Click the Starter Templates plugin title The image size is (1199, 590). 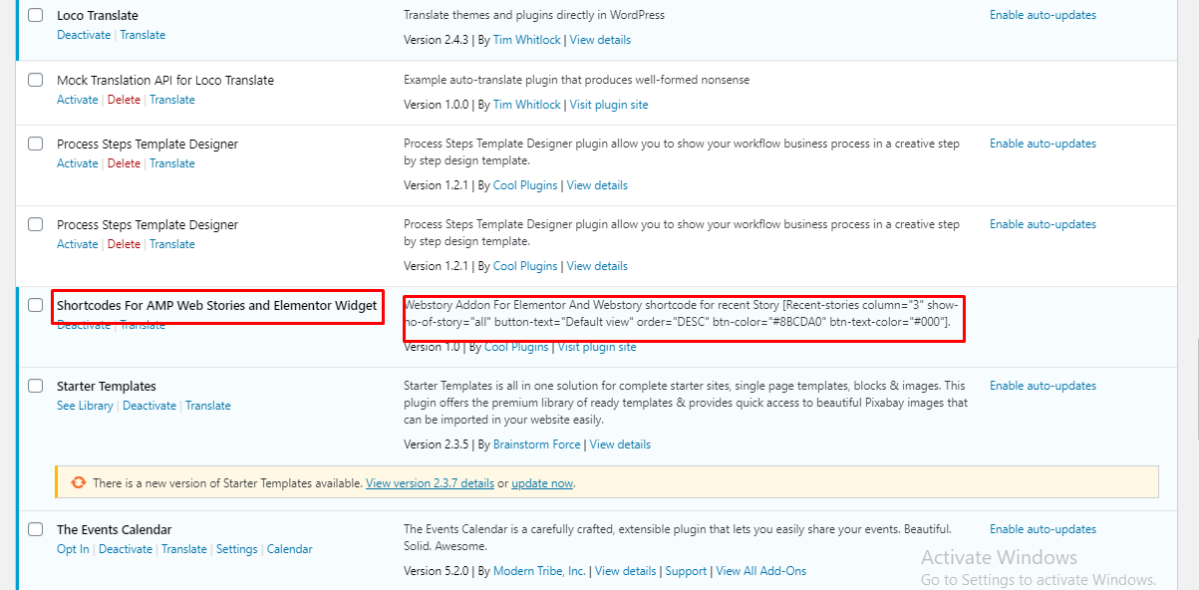(107, 386)
